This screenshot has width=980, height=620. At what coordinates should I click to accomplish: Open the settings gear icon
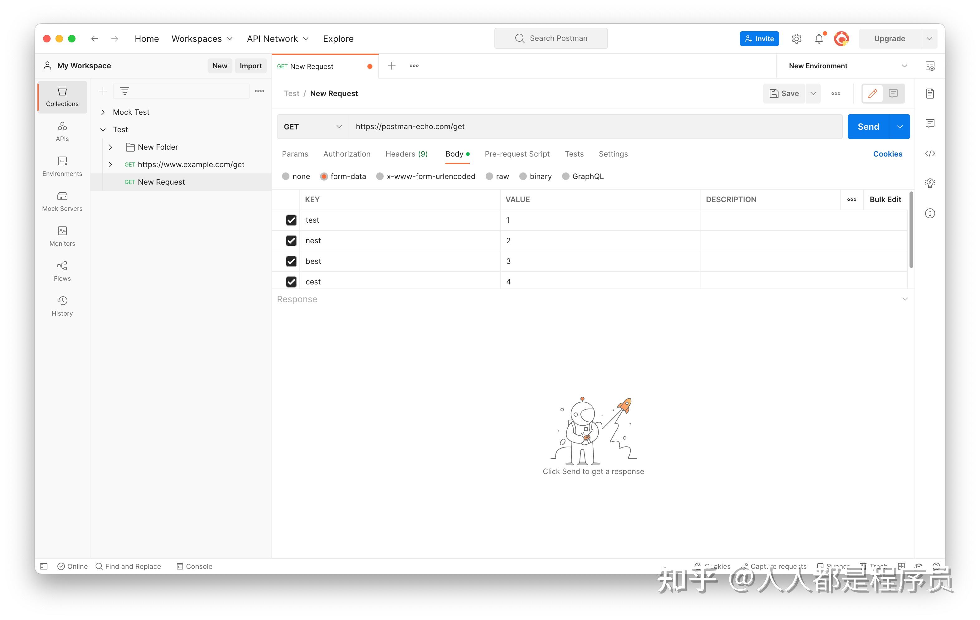796,39
